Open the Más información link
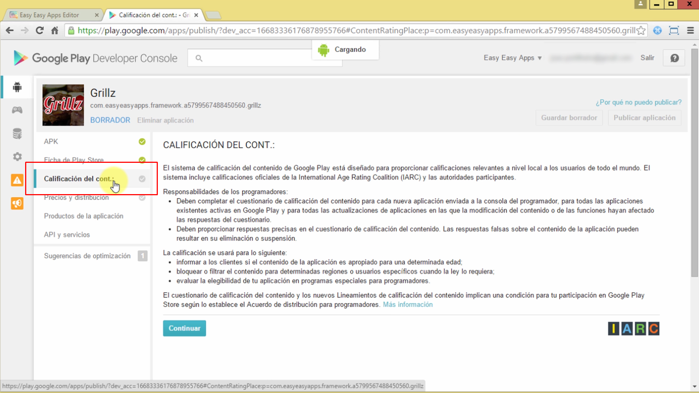The height and width of the screenshot is (393, 699). click(408, 304)
